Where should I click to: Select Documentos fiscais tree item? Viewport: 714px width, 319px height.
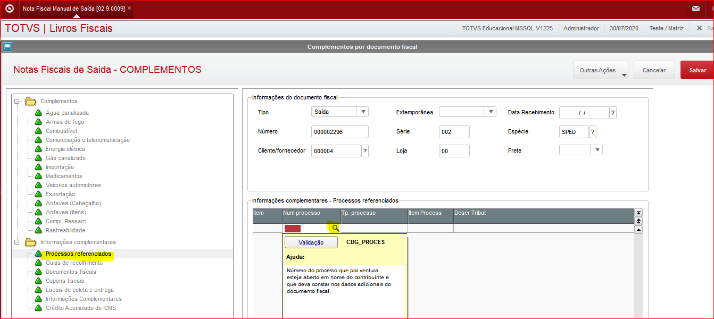pos(71,272)
